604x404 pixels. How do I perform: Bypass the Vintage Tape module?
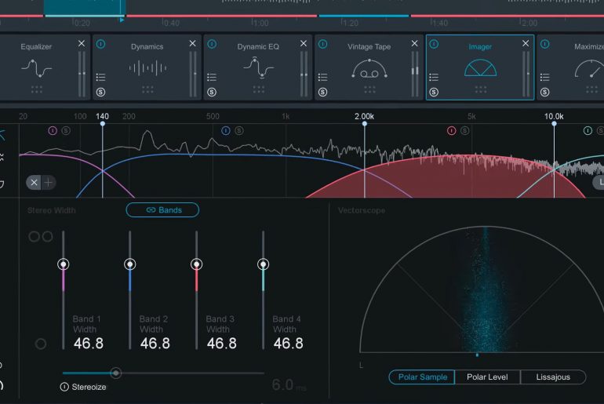point(322,45)
